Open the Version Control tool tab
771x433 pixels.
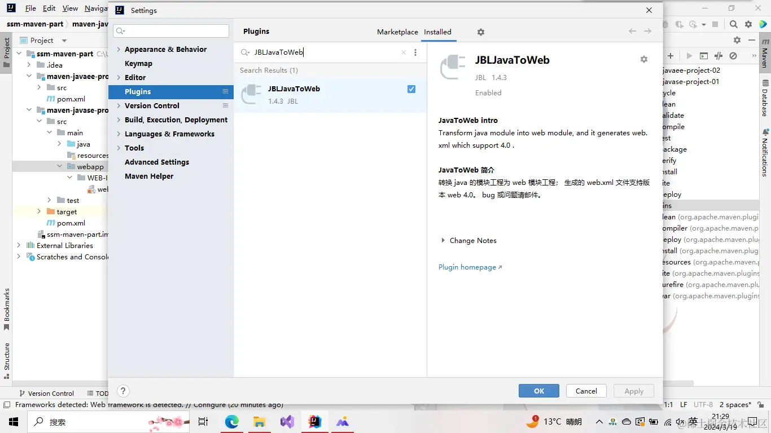click(x=46, y=394)
